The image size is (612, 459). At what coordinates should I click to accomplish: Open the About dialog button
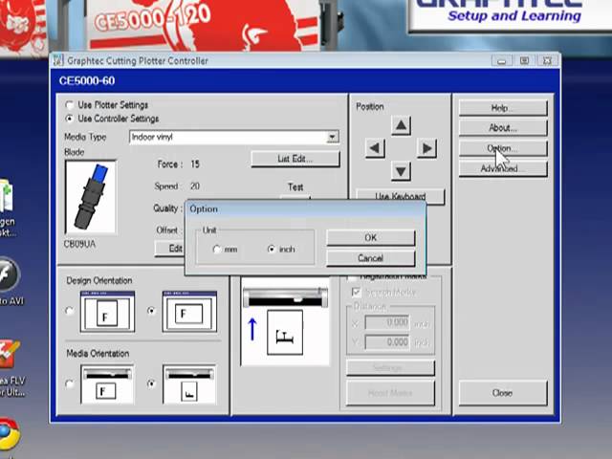click(x=503, y=128)
